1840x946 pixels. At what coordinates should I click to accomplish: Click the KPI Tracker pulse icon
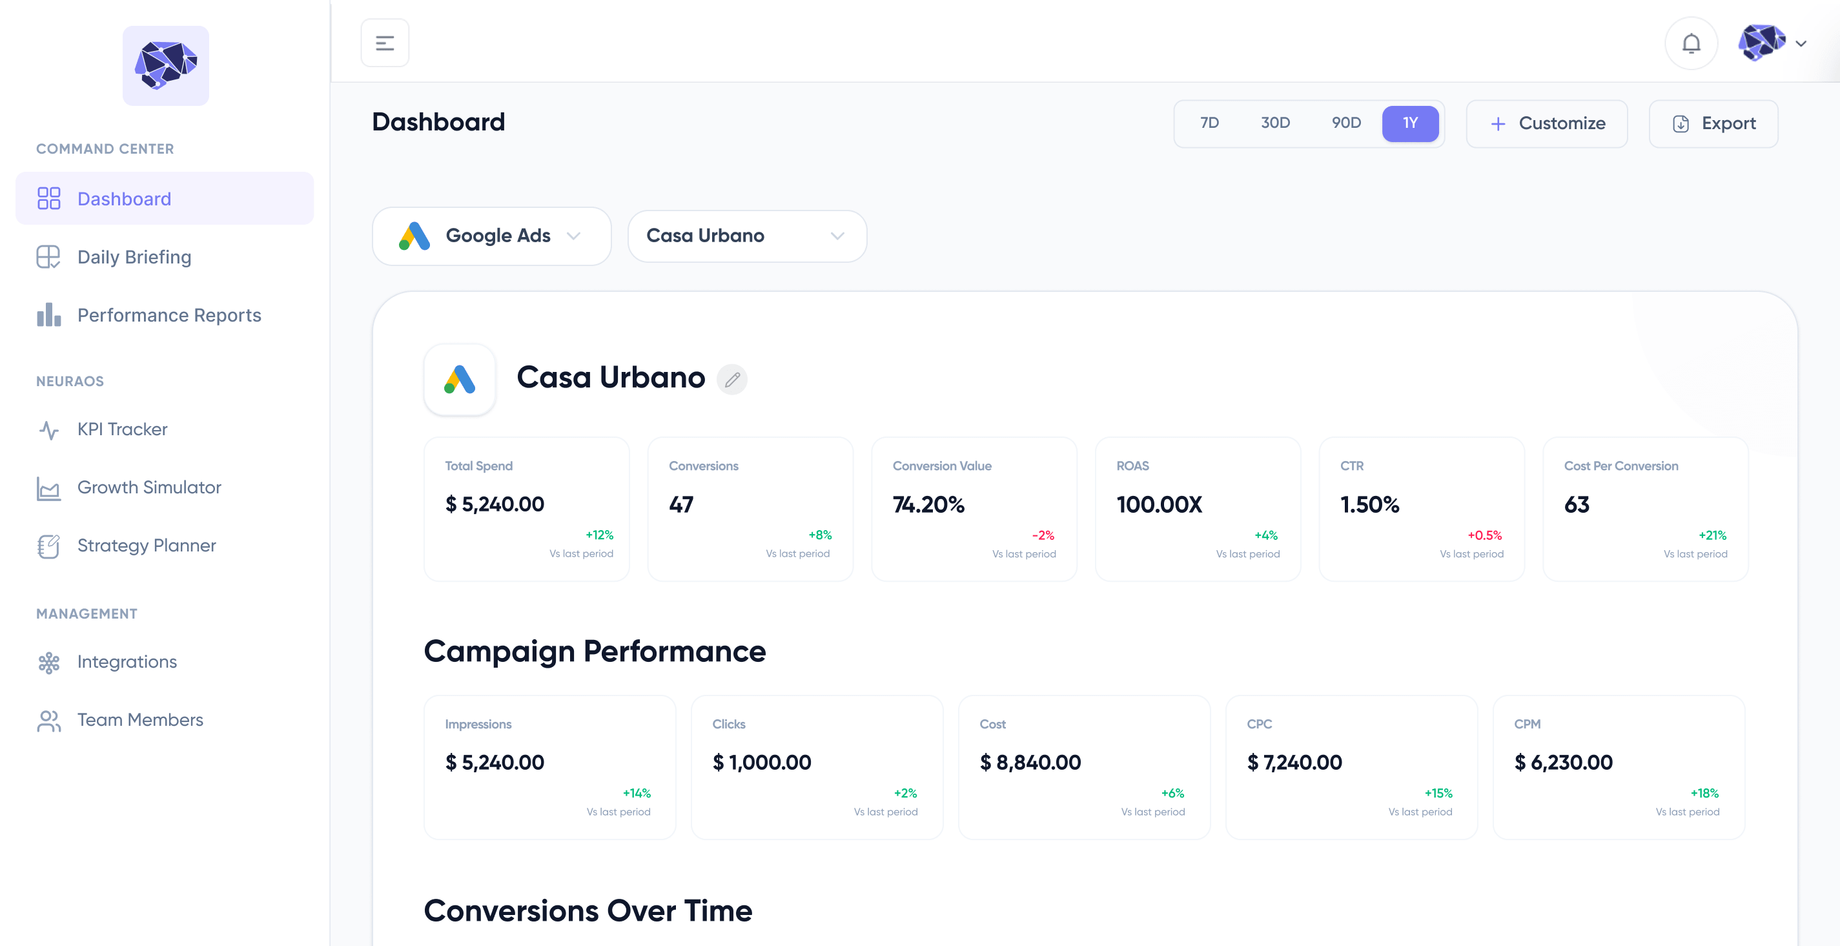tap(48, 429)
